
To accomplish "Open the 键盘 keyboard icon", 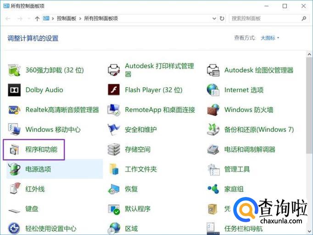I will point(14,210).
